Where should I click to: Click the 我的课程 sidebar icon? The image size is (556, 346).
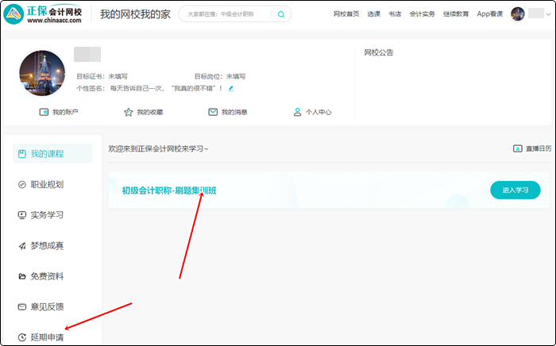click(22, 154)
